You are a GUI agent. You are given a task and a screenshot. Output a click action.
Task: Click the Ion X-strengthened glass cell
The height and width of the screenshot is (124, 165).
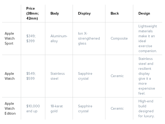(x=89, y=39)
